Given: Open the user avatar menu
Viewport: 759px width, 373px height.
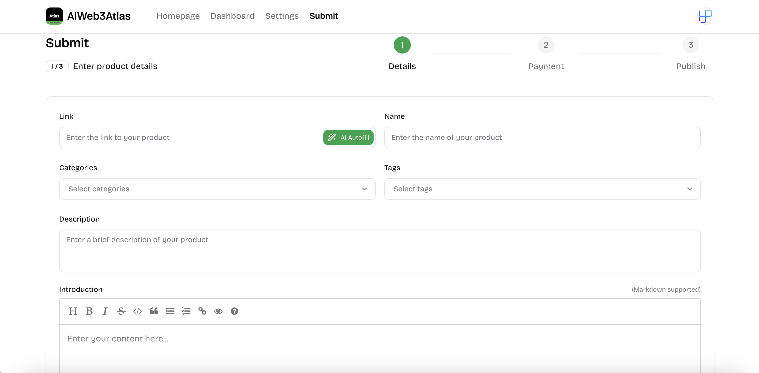Looking at the screenshot, I should (x=705, y=16).
